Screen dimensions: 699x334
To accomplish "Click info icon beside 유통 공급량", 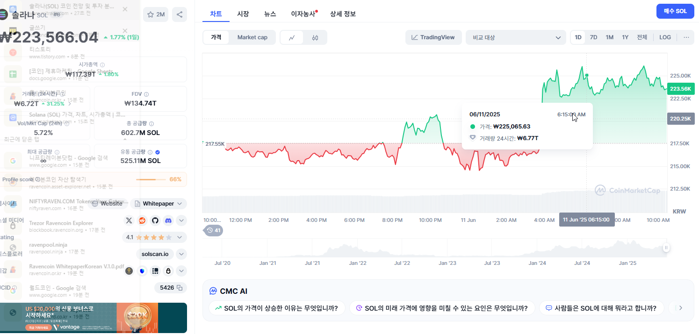I will [x=150, y=152].
